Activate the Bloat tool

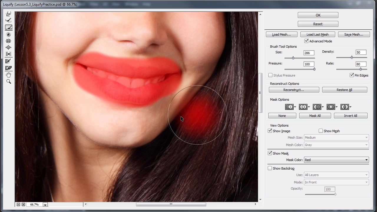coord(9,47)
